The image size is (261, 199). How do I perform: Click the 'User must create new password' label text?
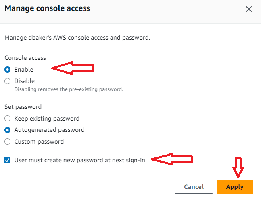(x=79, y=160)
